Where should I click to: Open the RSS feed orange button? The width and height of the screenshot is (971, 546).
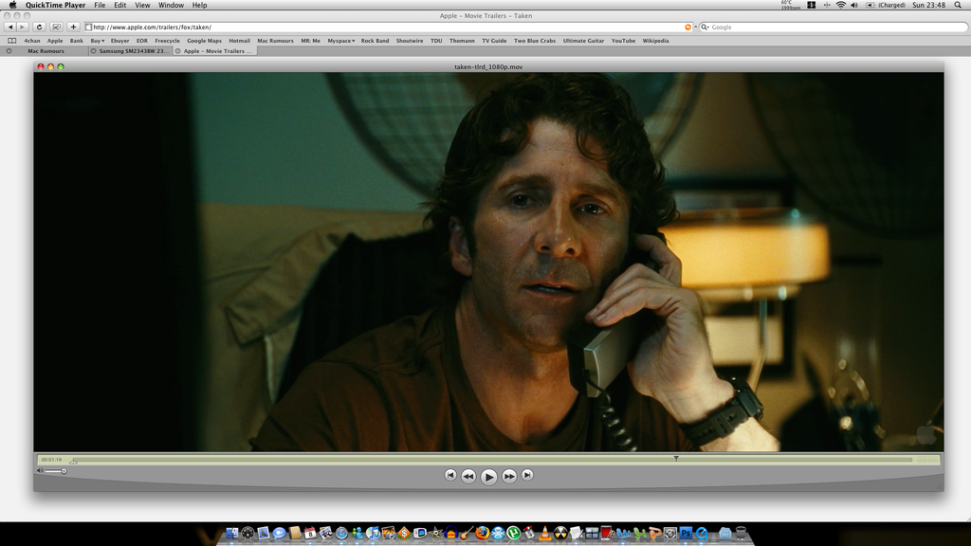coord(688,27)
